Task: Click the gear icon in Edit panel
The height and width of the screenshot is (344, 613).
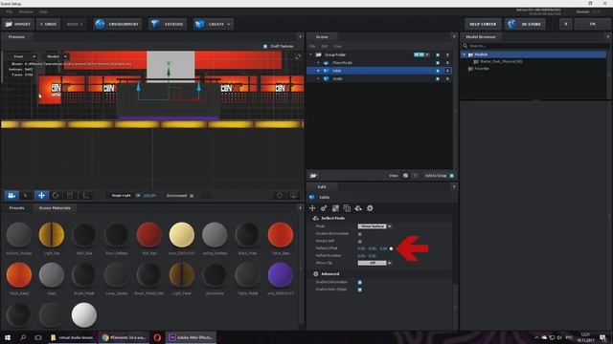Action: coord(370,208)
